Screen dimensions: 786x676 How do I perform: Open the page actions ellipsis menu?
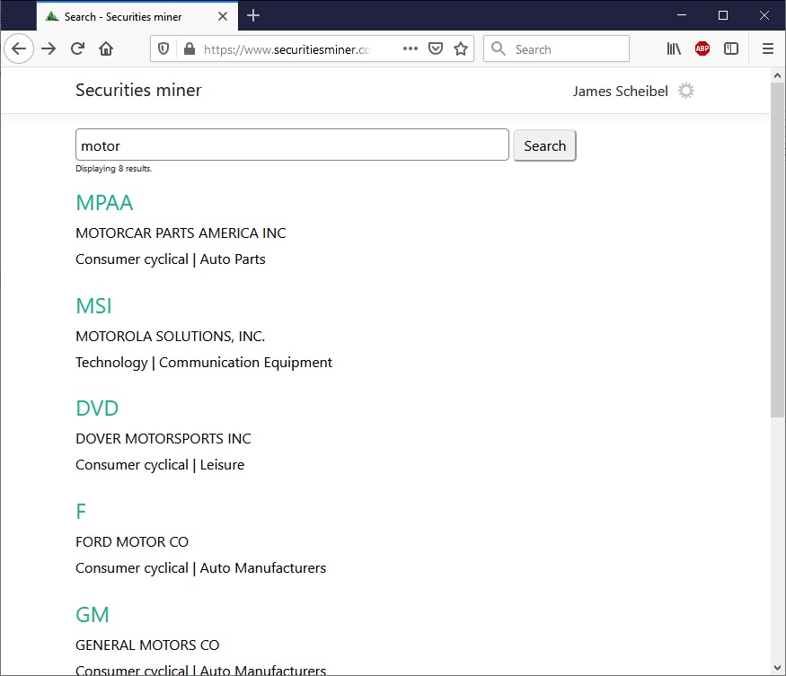pyautogui.click(x=411, y=48)
